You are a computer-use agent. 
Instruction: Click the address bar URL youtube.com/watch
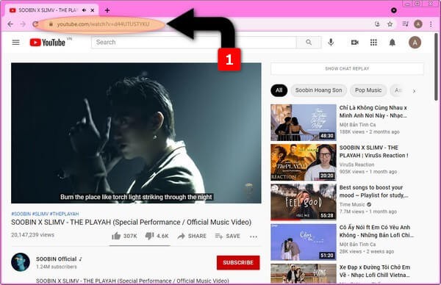(x=103, y=24)
